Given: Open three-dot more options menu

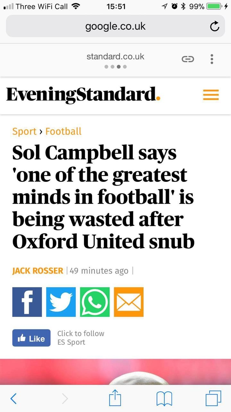Looking at the screenshot, I should point(212,59).
